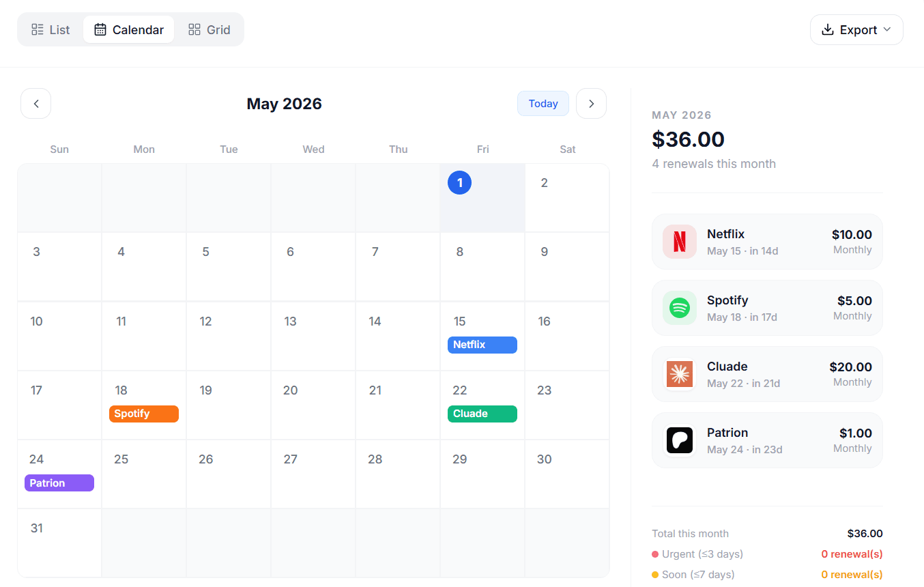
Task: Go to previous month arrow
Action: click(36, 104)
